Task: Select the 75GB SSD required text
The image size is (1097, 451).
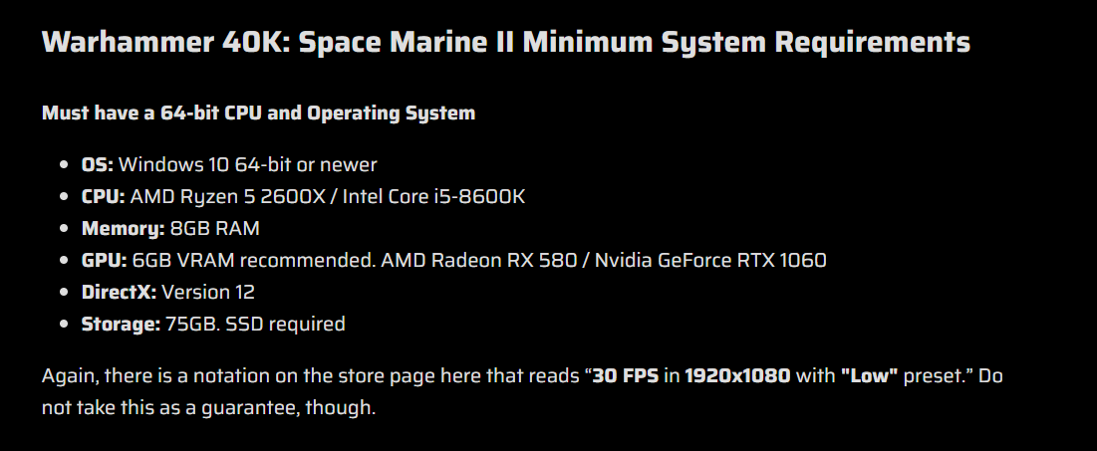Action: [x=255, y=324]
